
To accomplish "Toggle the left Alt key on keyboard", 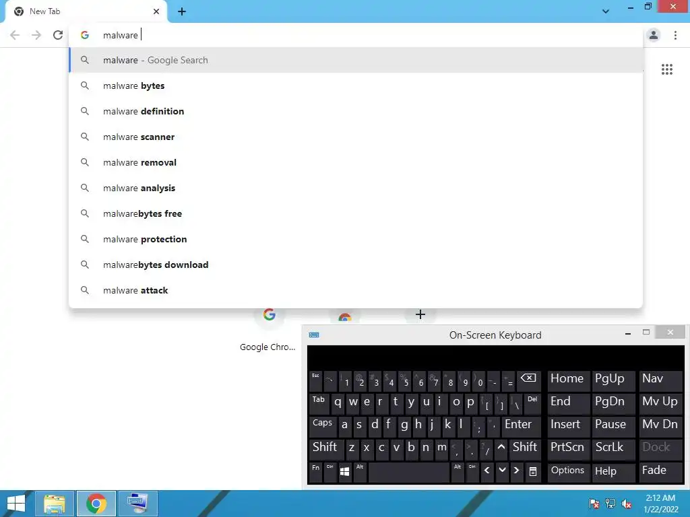I will (x=360, y=472).
